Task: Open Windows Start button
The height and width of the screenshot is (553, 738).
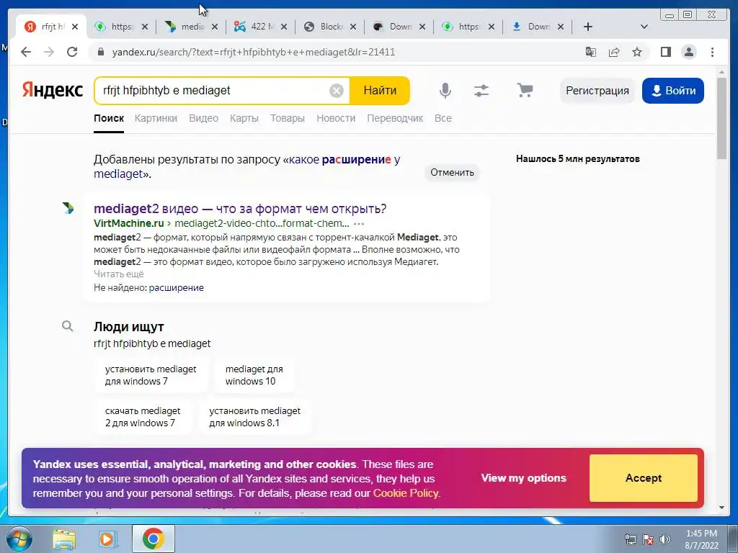Action: pos(19,539)
